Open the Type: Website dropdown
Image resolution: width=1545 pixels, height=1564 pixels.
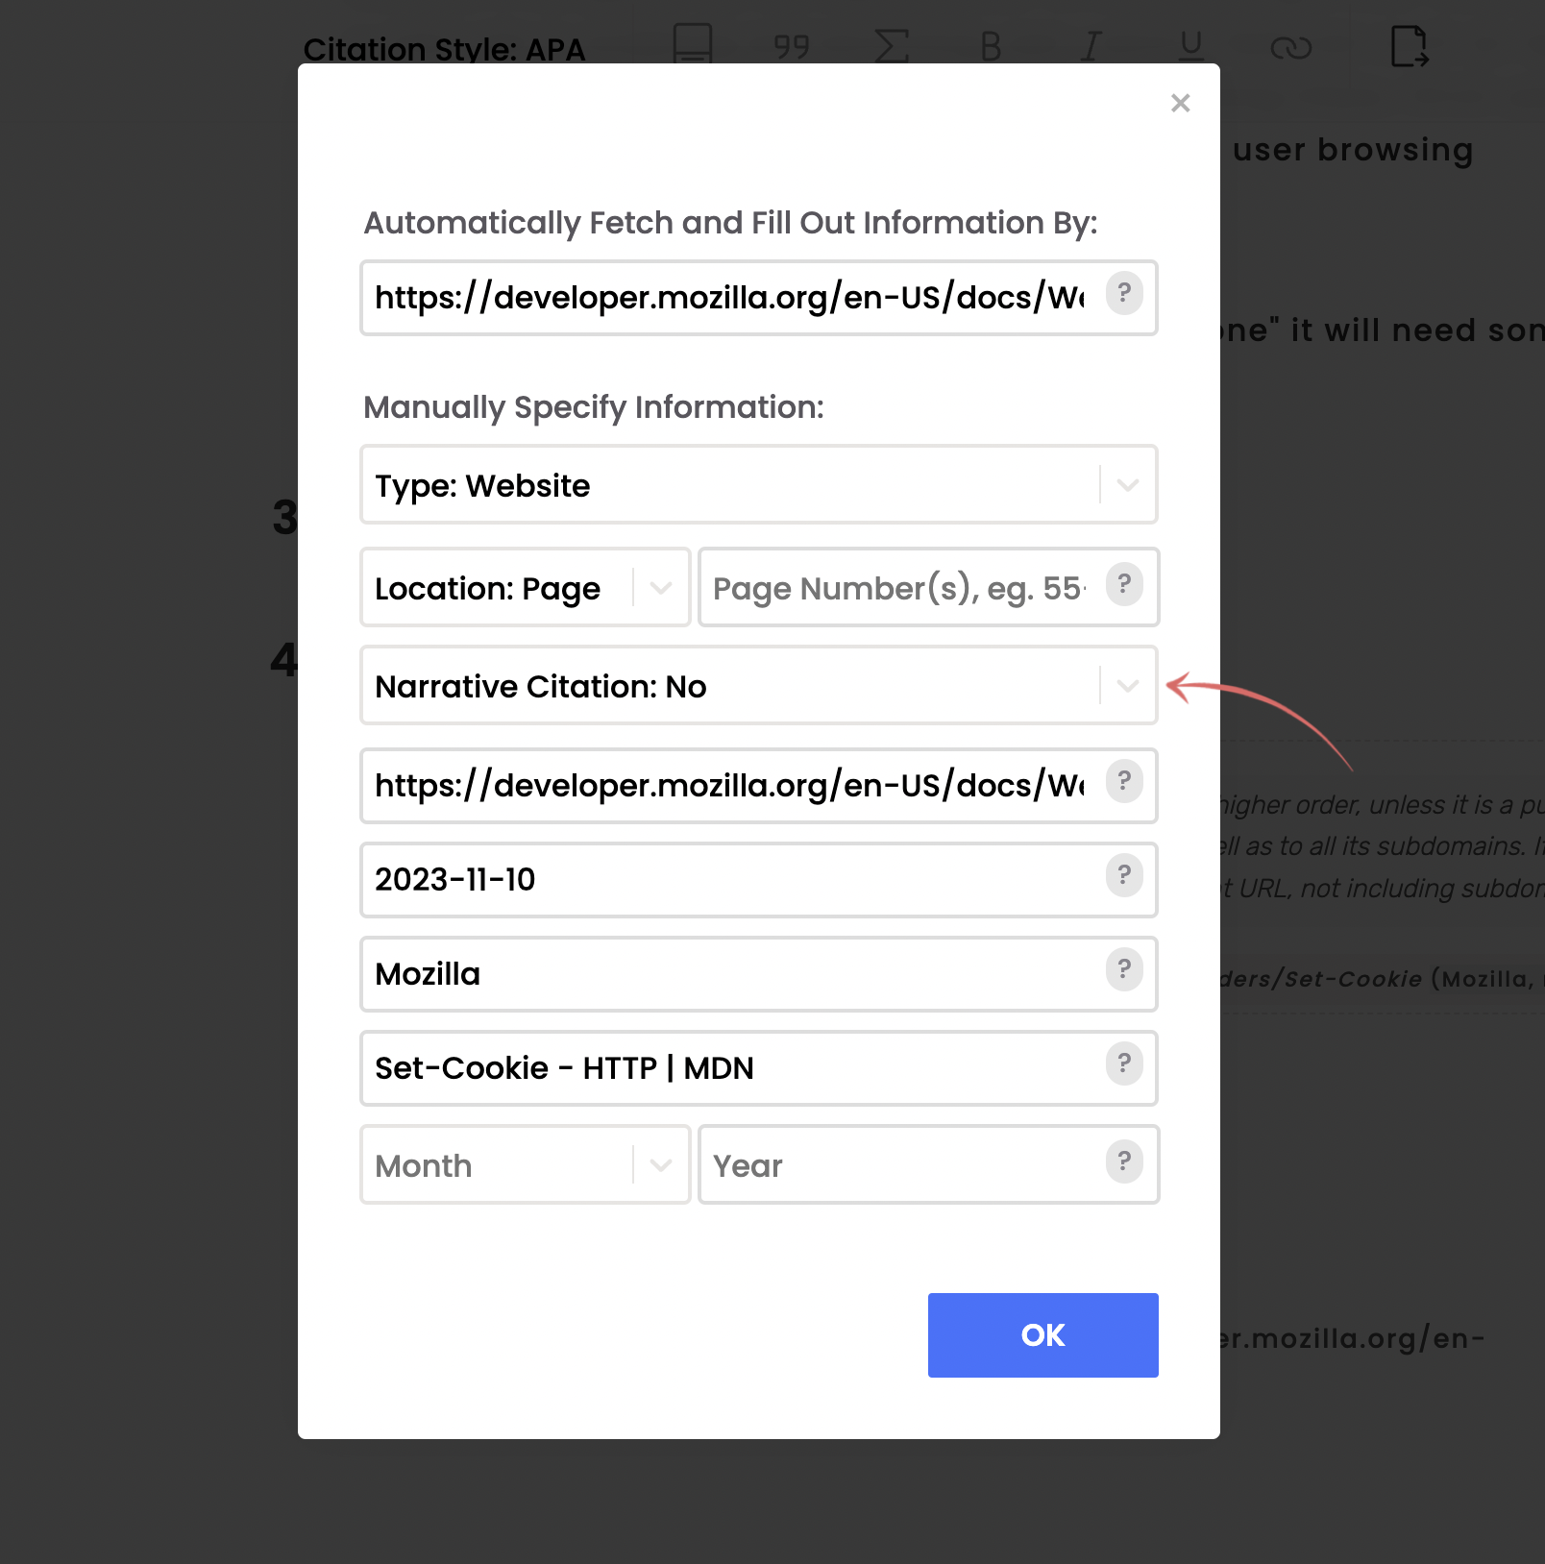click(x=759, y=484)
